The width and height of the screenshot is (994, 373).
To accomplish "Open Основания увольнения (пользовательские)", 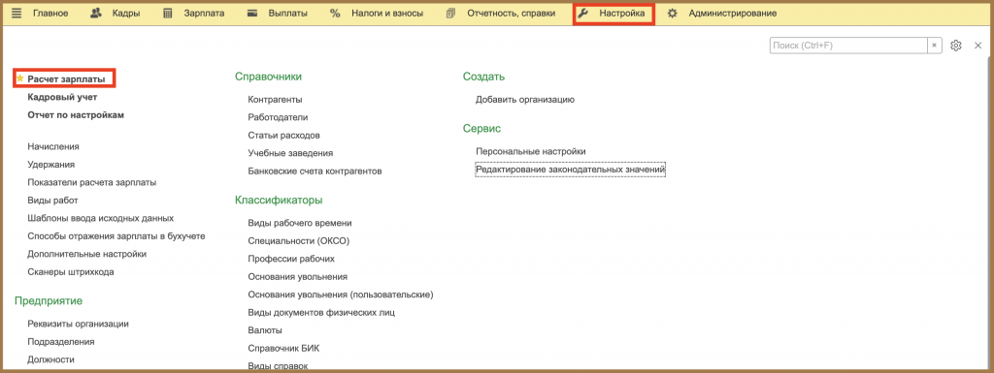I will click(x=341, y=295).
